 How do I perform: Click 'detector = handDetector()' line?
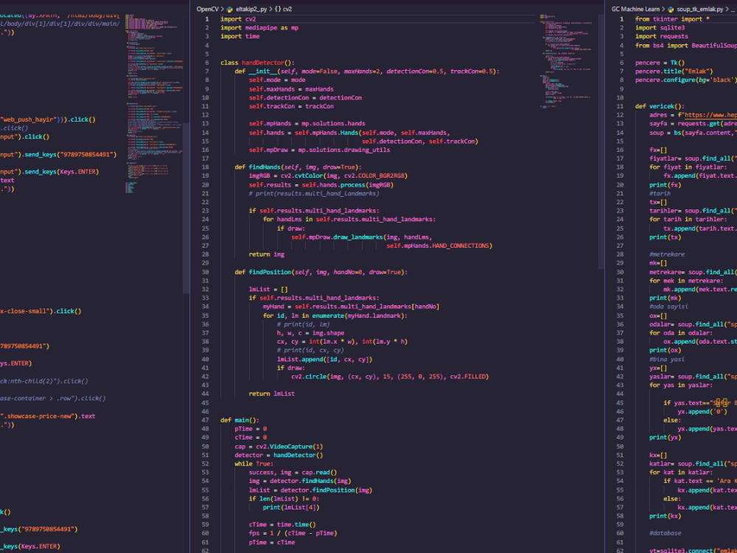click(x=279, y=455)
